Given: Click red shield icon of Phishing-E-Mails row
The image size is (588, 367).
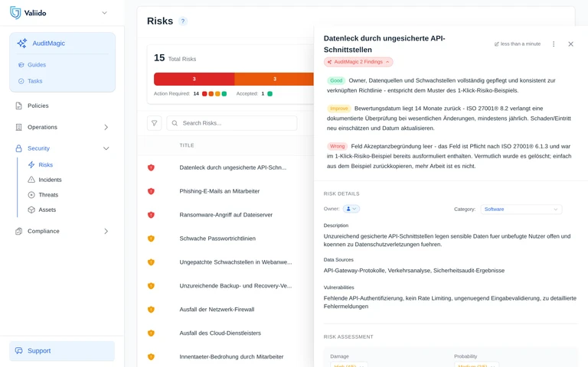Looking at the screenshot, I should [x=151, y=191].
